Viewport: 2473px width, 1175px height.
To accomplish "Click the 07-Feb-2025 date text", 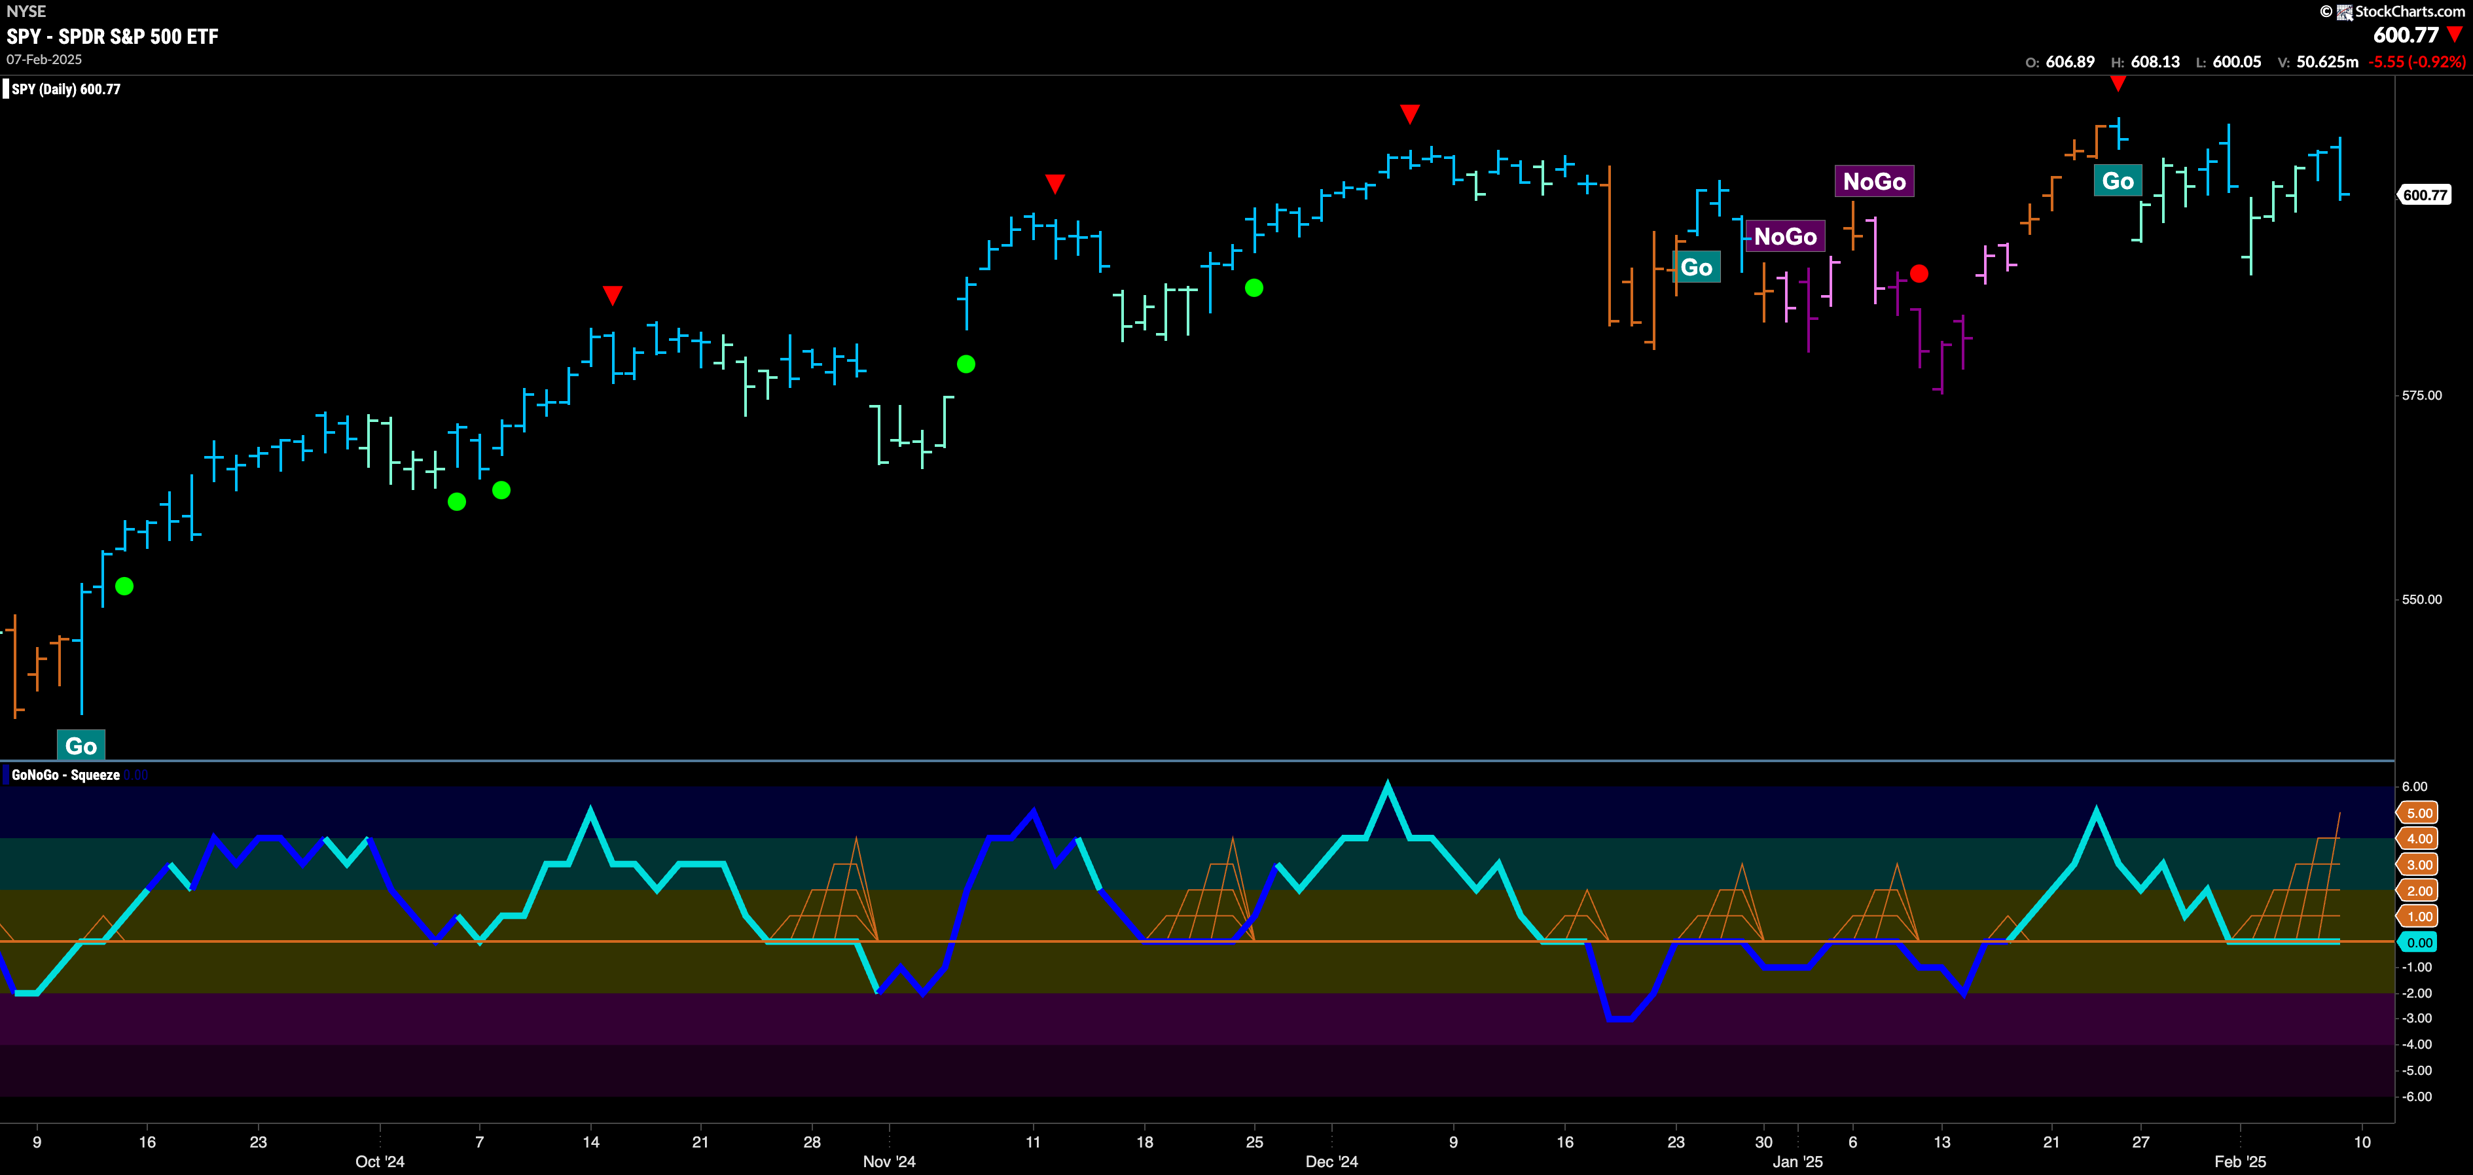I will tap(44, 60).
